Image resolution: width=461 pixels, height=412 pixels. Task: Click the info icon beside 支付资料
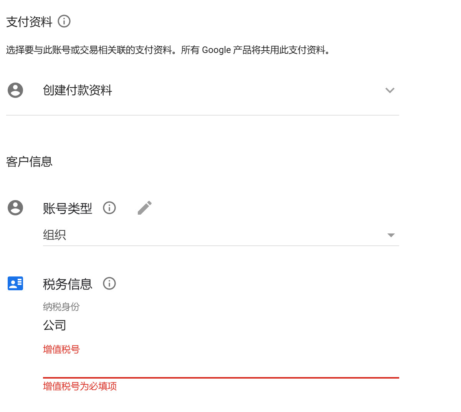tap(64, 21)
